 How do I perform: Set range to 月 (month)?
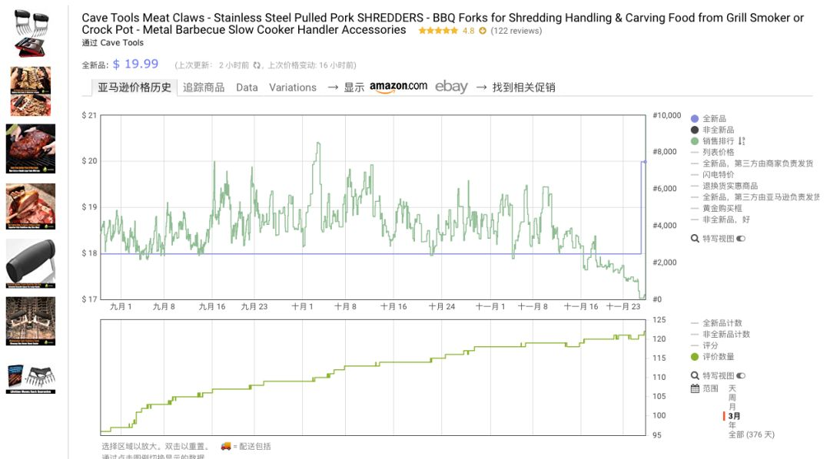click(732, 407)
